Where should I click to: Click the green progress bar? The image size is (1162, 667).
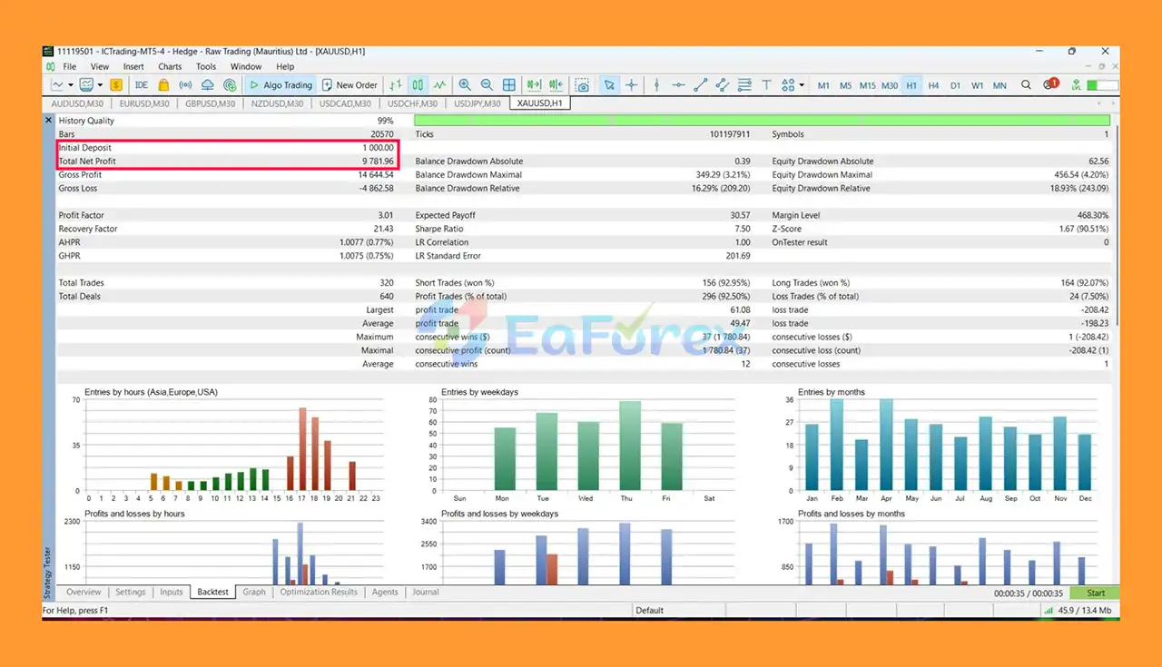coord(762,120)
